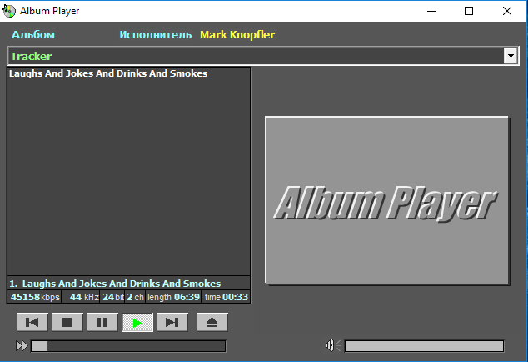Click the previous track button
This screenshot has height=362, width=528.
[x=32, y=323]
